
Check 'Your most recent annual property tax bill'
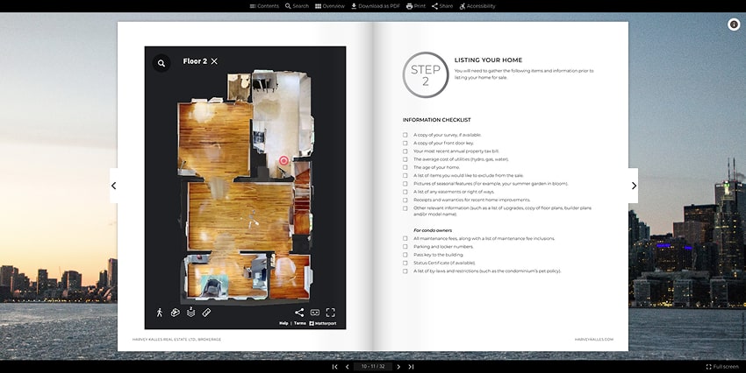click(405, 151)
